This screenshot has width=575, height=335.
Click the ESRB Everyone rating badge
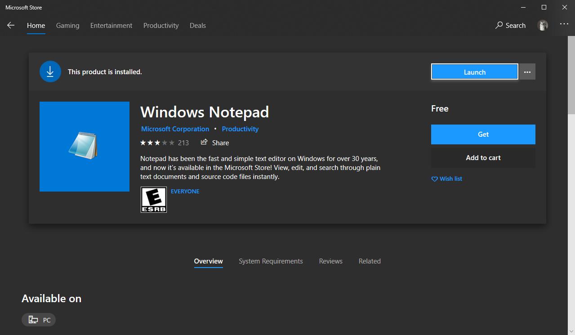pyautogui.click(x=154, y=200)
